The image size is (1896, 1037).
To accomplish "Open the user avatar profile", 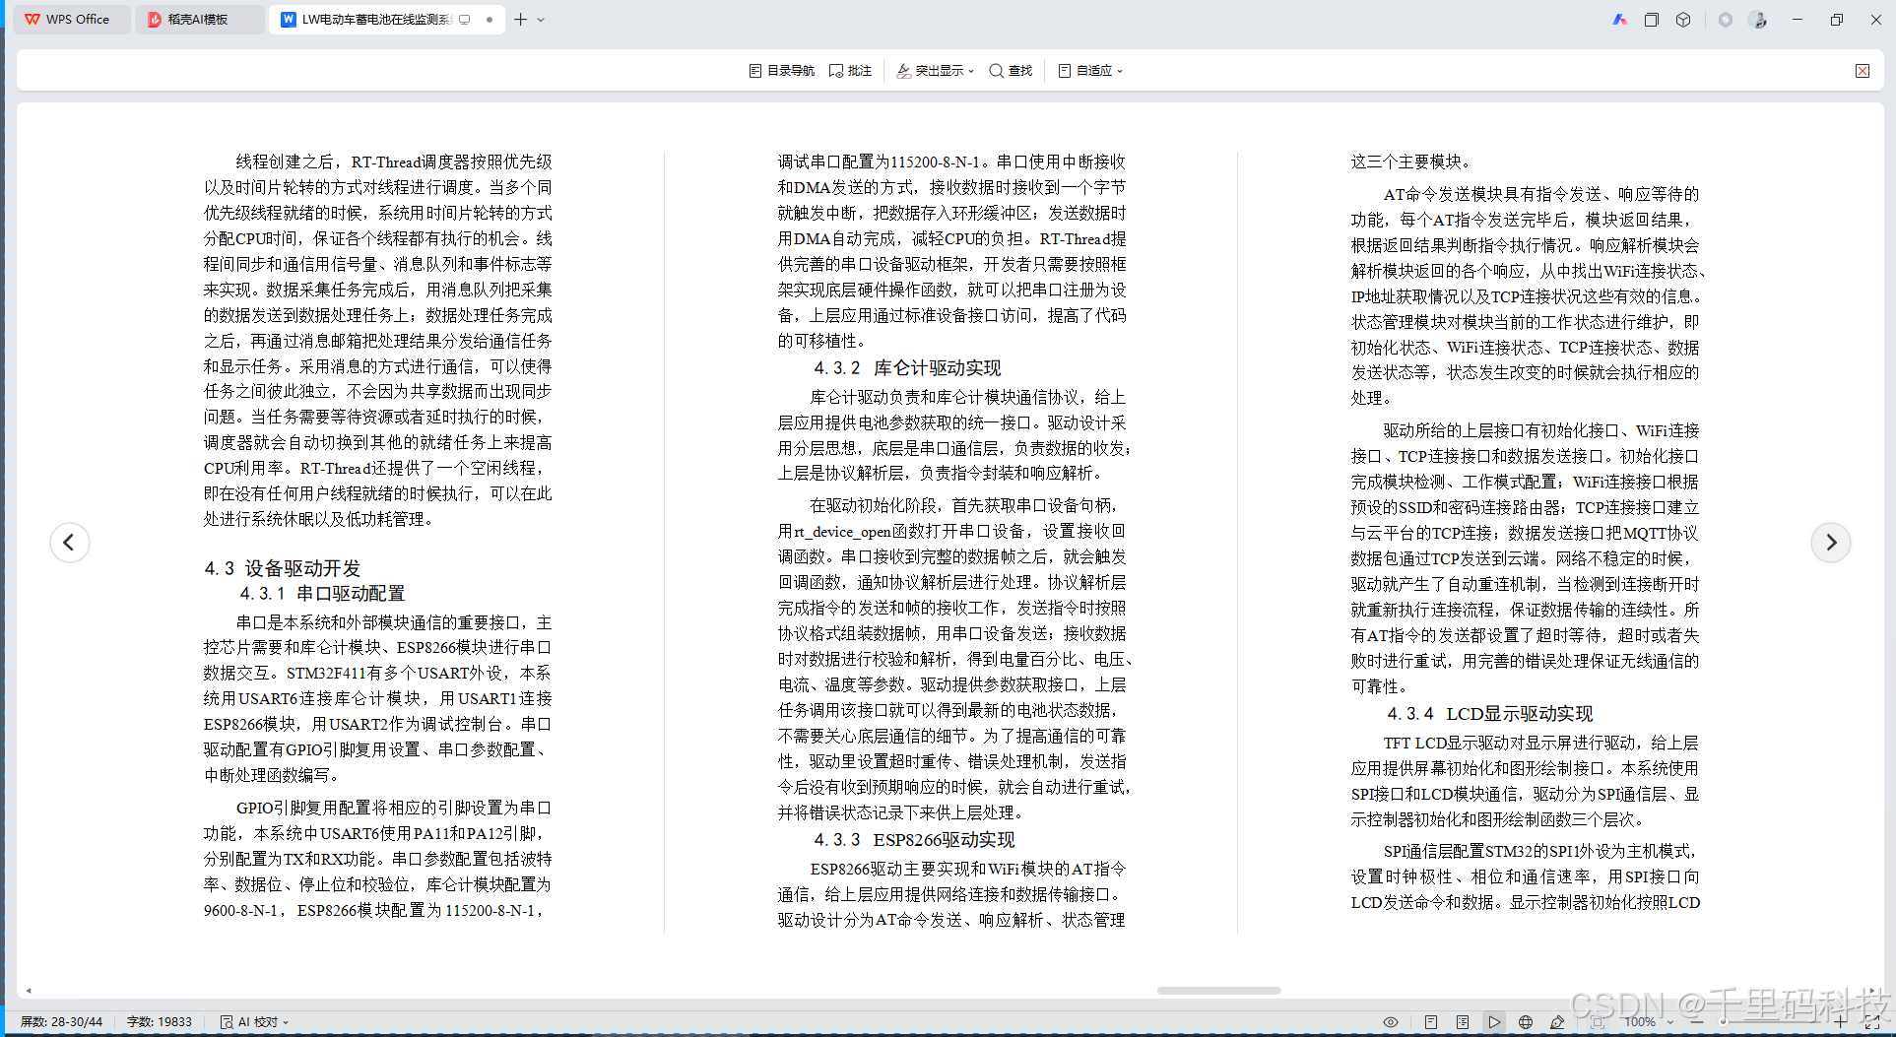I will 1758,20.
